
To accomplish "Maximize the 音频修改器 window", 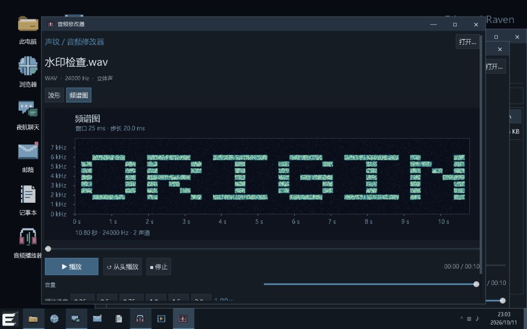I will tap(455, 24).
